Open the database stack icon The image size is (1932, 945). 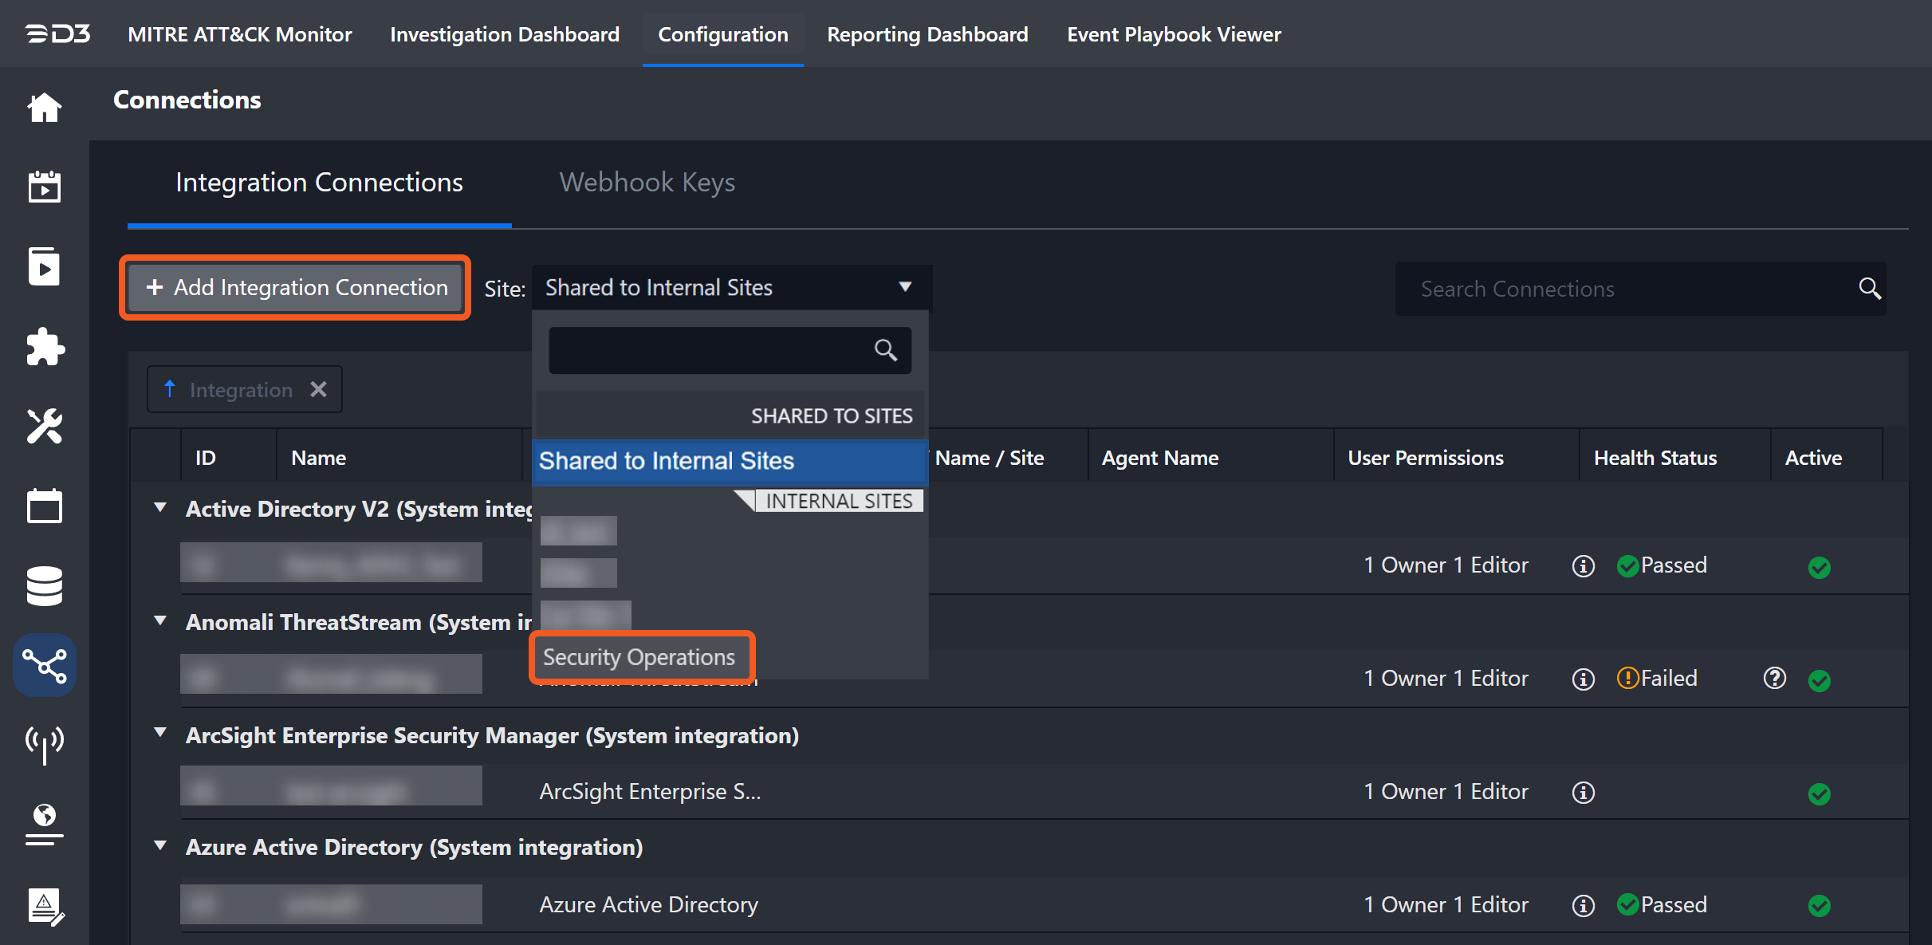45,586
